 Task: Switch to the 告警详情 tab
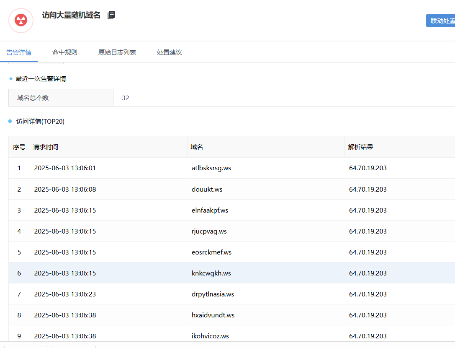point(19,52)
